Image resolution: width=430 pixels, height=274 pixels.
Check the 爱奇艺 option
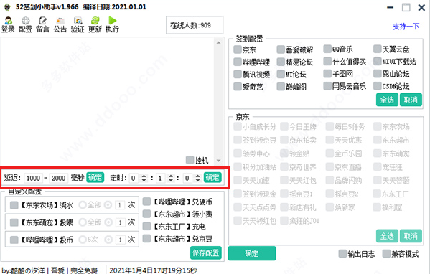pos(237,87)
